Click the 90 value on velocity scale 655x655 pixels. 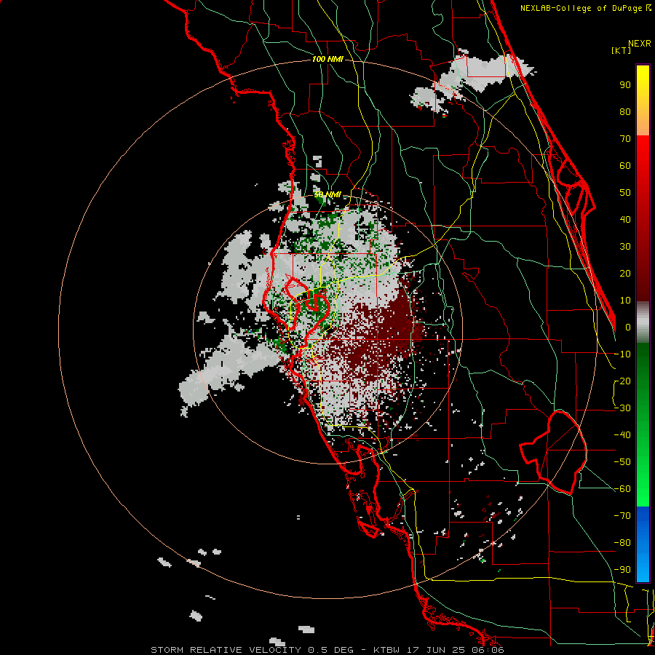(x=625, y=85)
